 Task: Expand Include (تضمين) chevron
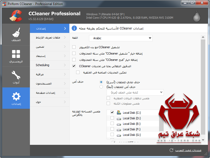(65, 47)
